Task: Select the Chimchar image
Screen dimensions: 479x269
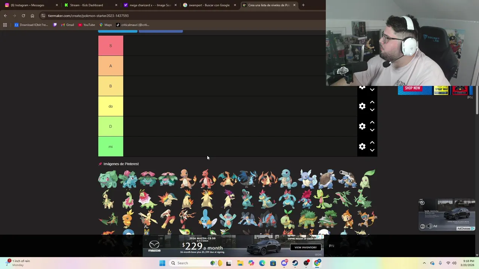Action: click(x=347, y=219)
